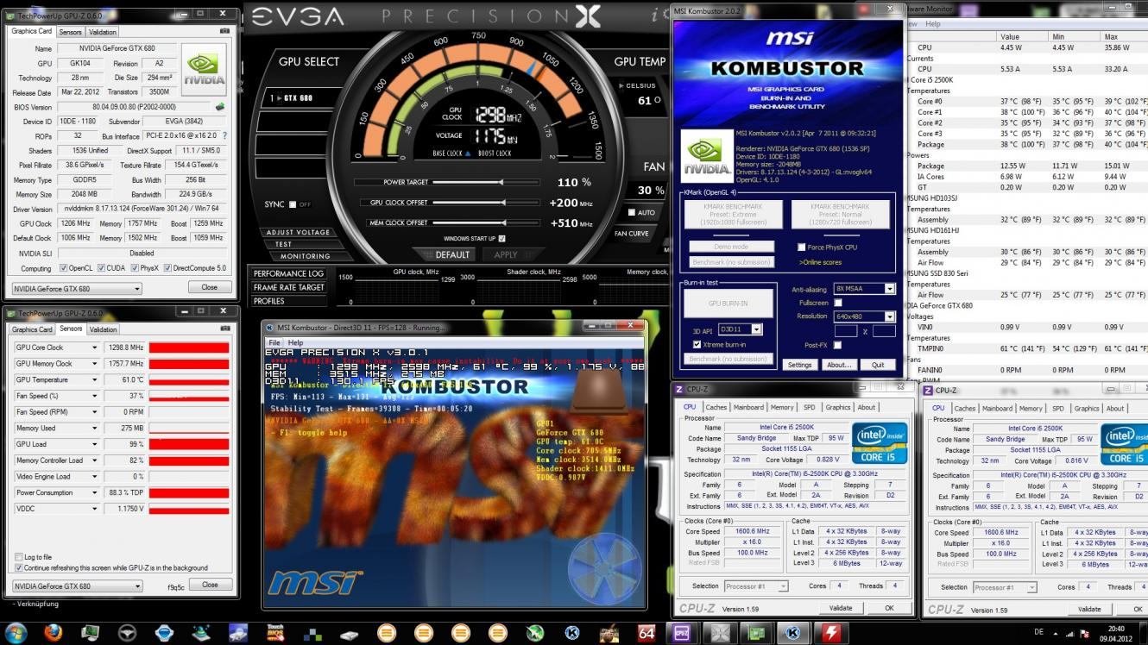Toggle OpenCL checkbox in GPU-Z

pyautogui.click(x=64, y=268)
